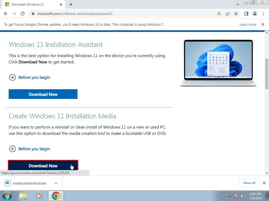This screenshot has width=269, height=201.
Task: Click the lock icon in address bar
Action: tap(33, 14)
